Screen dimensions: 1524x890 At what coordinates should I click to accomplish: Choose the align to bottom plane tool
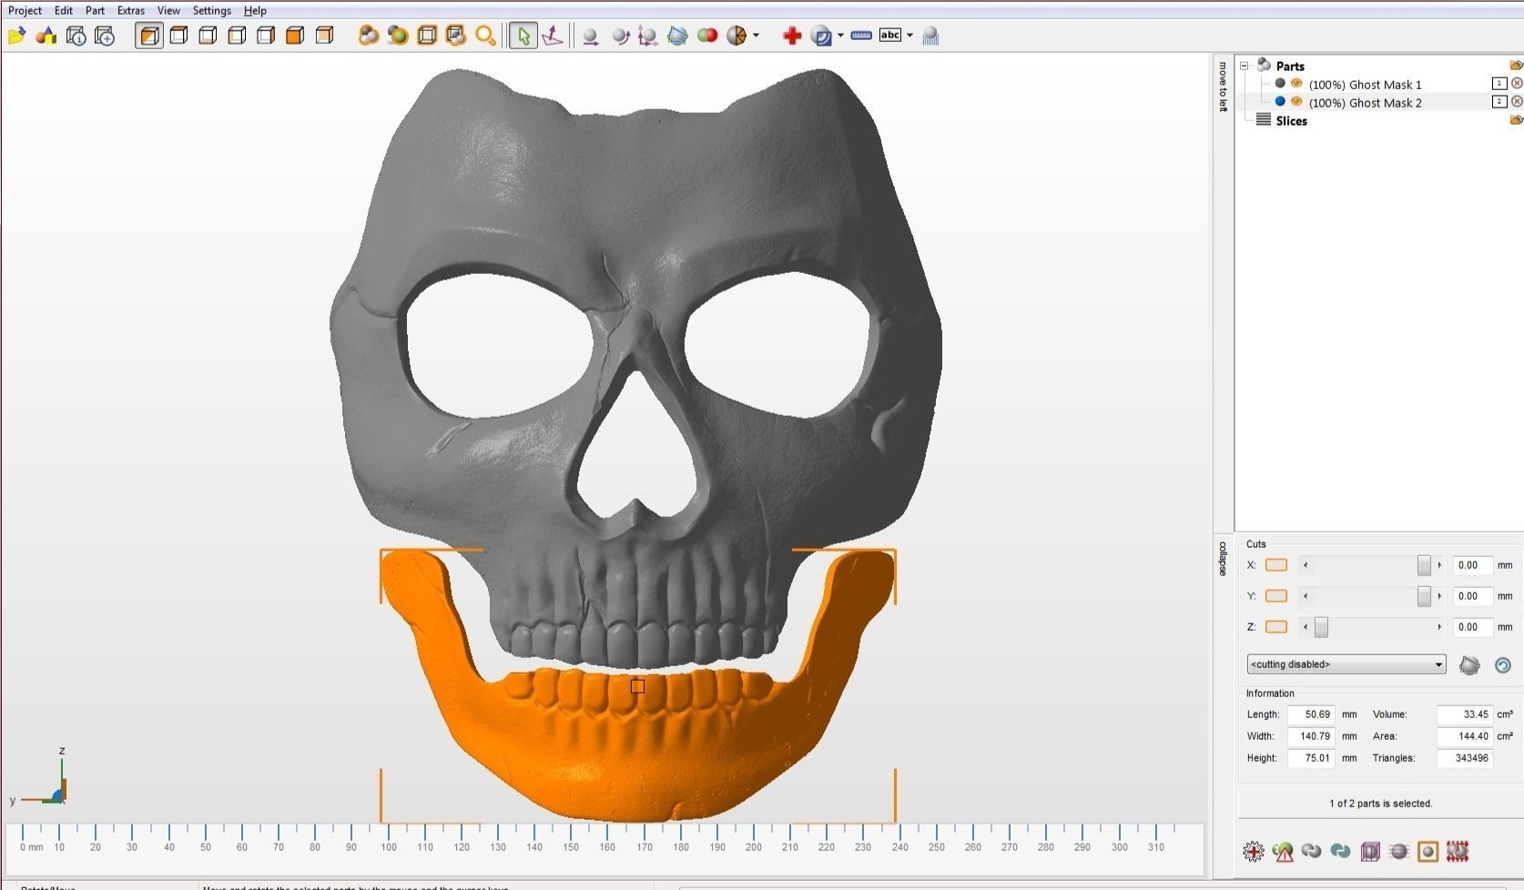pyautogui.click(x=552, y=35)
